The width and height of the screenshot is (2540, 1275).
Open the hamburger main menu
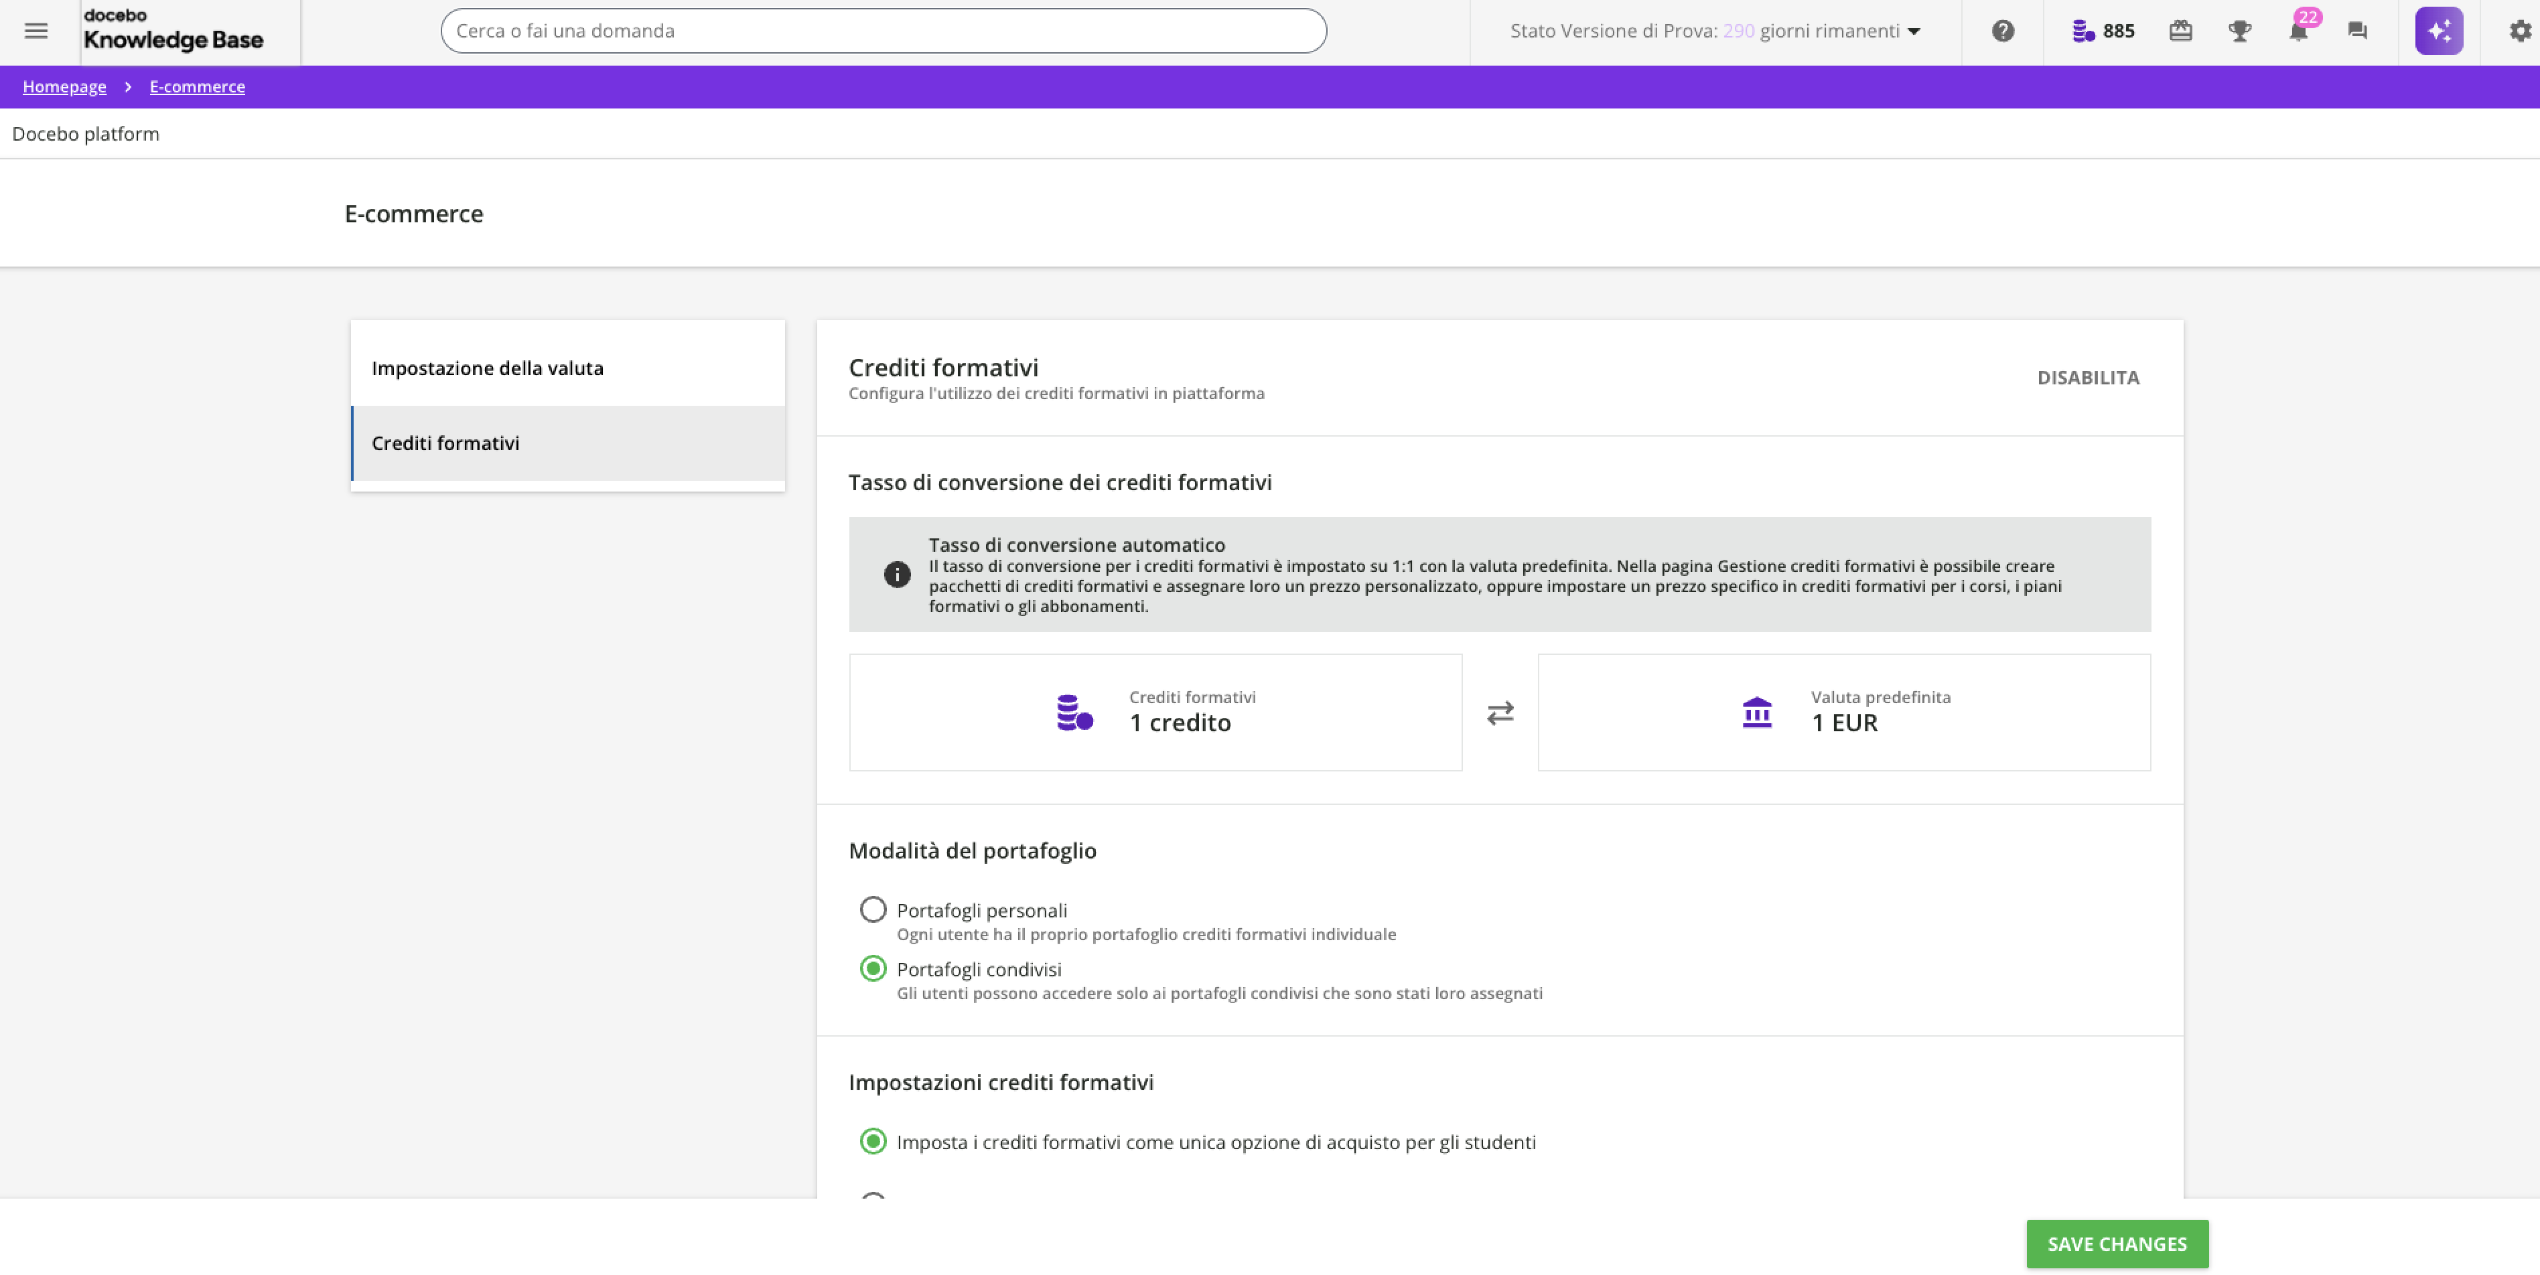point(36,31)
